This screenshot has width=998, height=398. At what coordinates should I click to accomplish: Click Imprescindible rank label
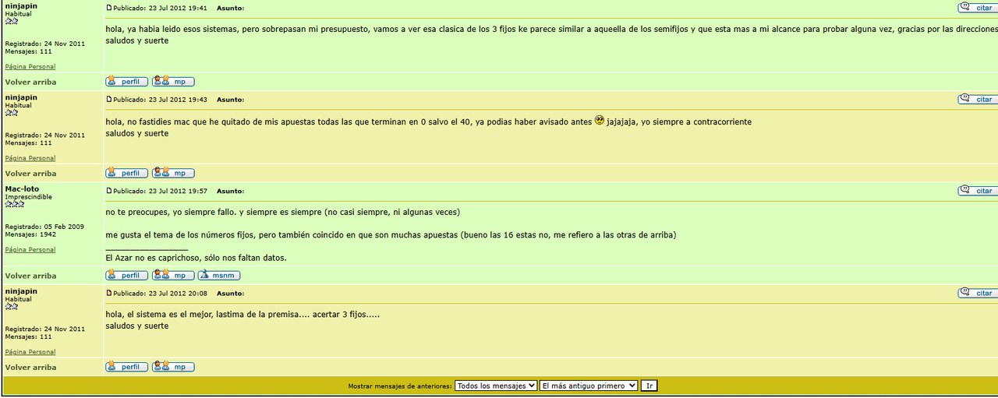[x=29, y=197]
